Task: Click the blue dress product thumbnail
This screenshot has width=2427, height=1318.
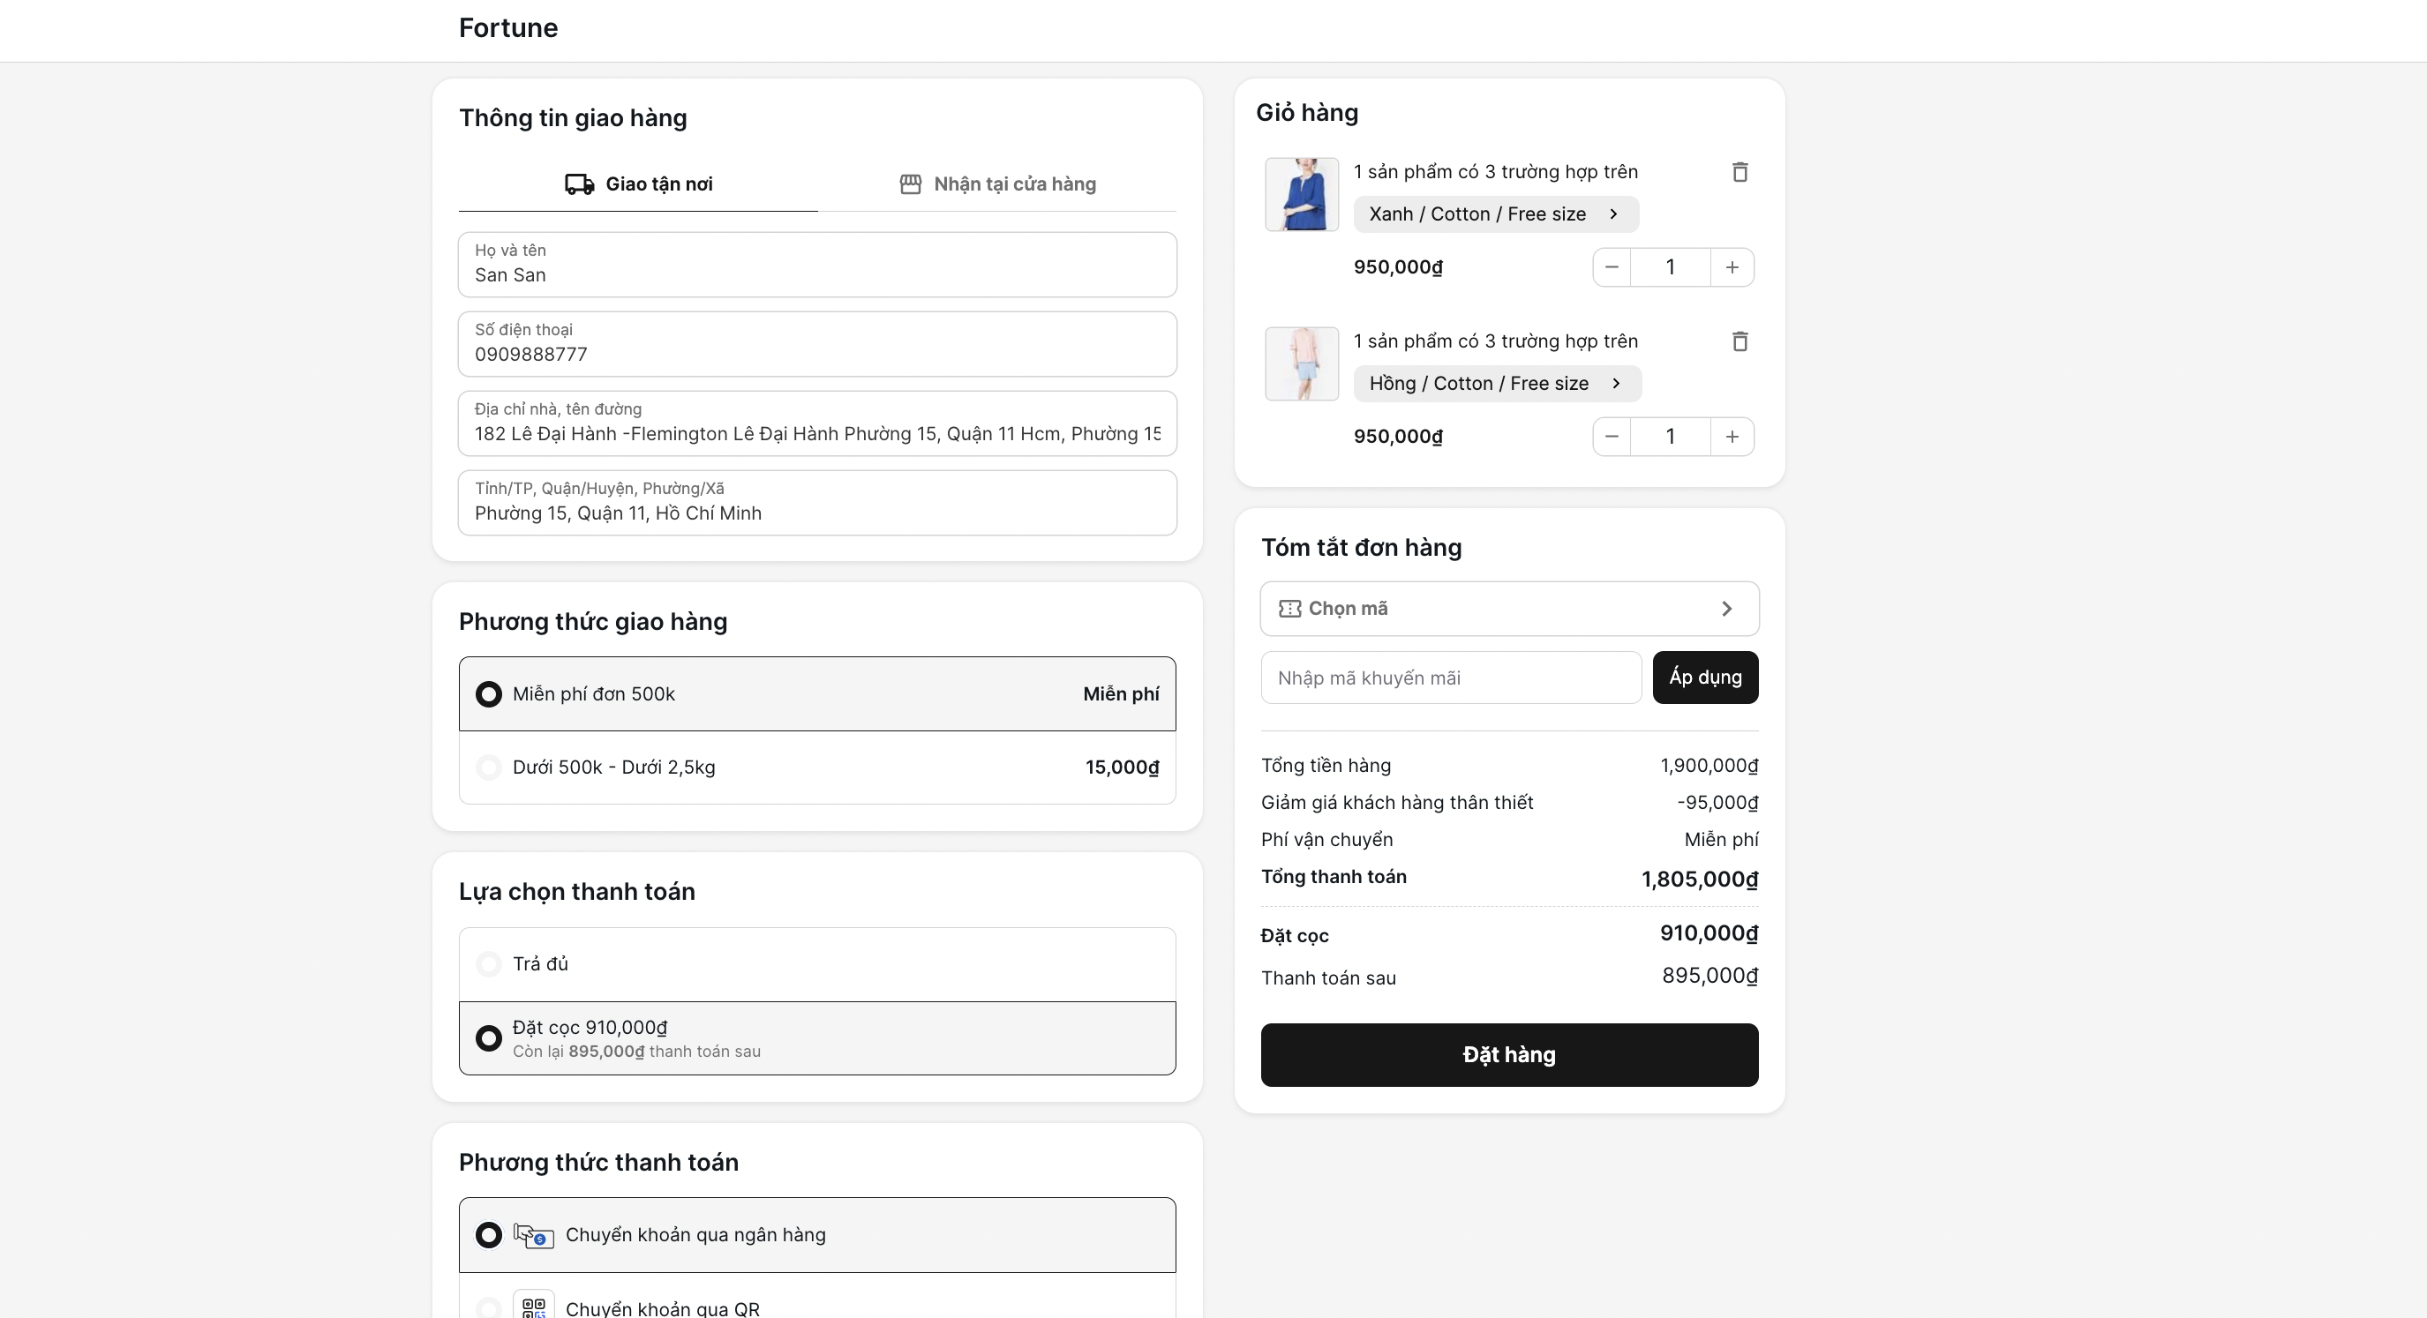Action: pos(1301,194)
